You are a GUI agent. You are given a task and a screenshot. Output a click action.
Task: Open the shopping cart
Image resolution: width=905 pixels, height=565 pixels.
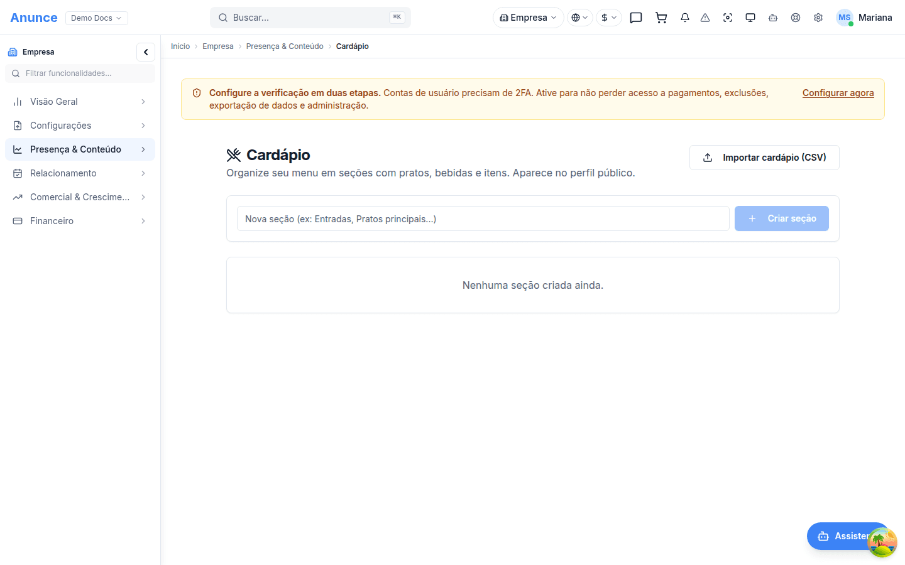coord(661,18)
